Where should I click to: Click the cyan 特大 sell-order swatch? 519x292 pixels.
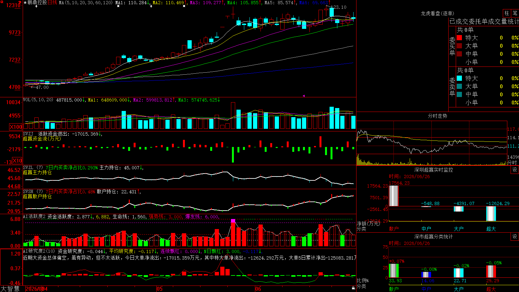(459, 78)
